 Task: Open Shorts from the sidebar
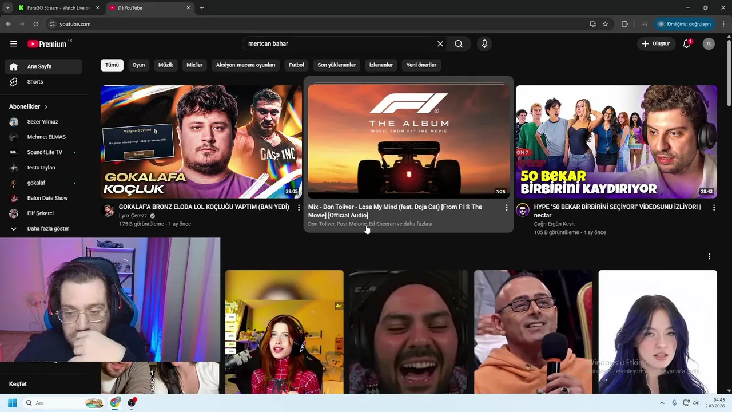[43, 82]
